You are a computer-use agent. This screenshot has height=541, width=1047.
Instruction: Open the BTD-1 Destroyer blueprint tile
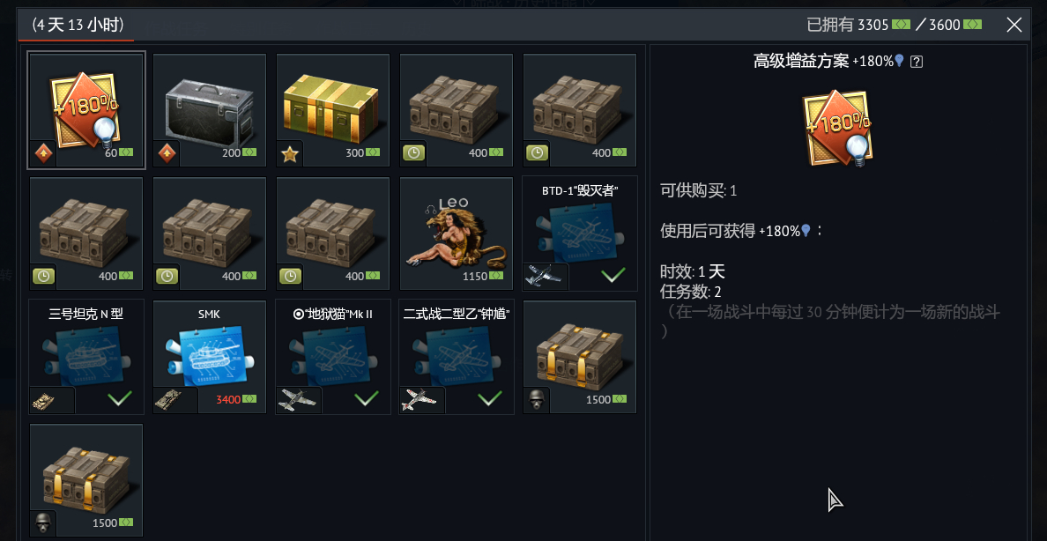tap(580, 233)
